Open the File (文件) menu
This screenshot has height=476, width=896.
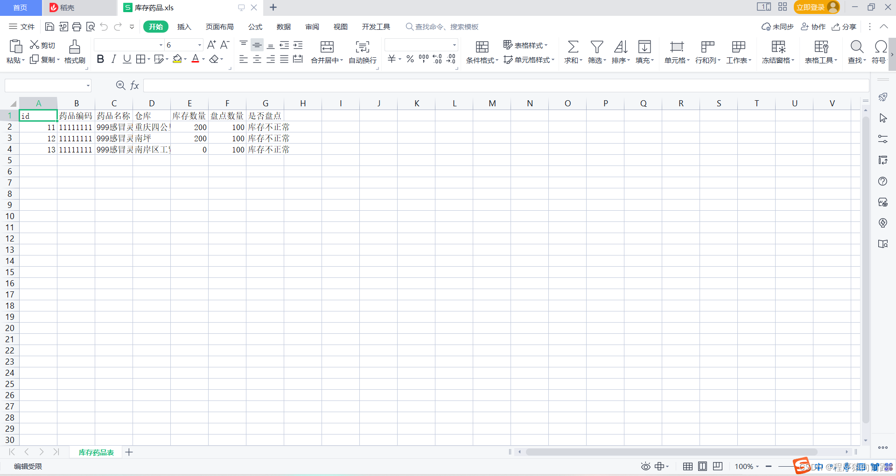tap(22, 27)
